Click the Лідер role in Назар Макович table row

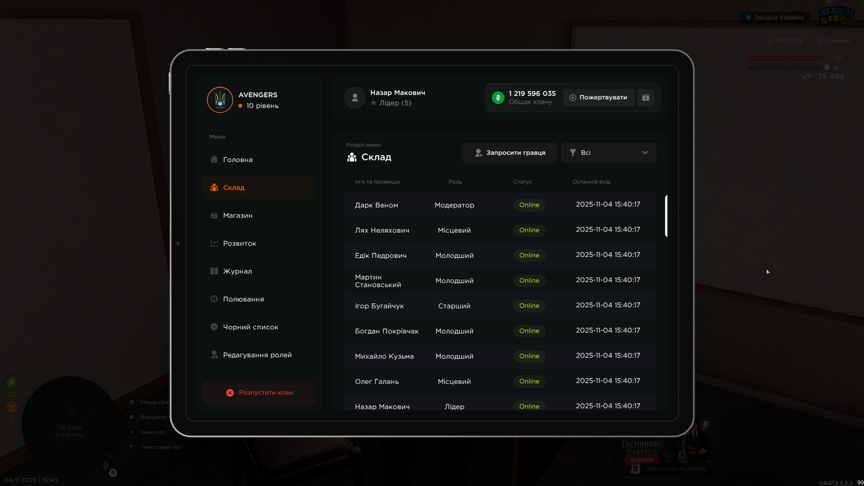point(454,406)
